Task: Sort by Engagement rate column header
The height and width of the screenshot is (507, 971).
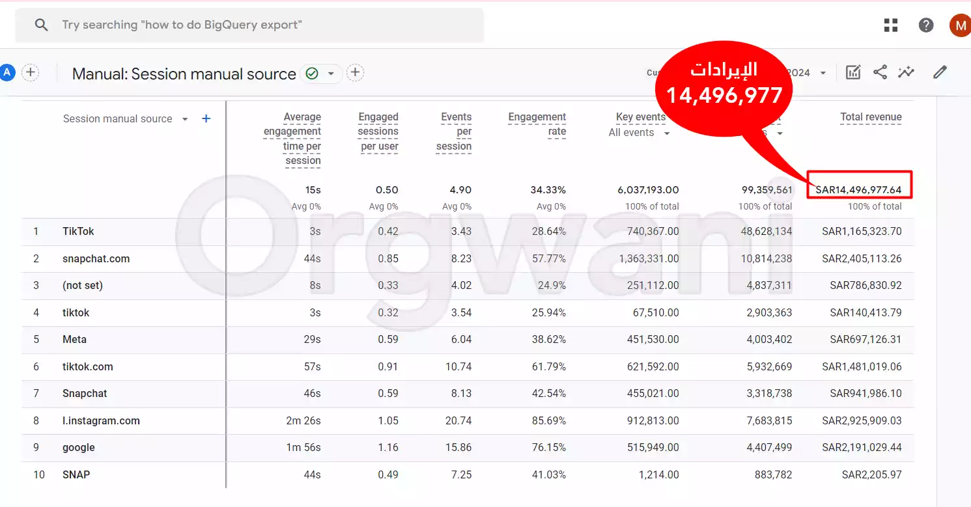Action: [537, 124]
